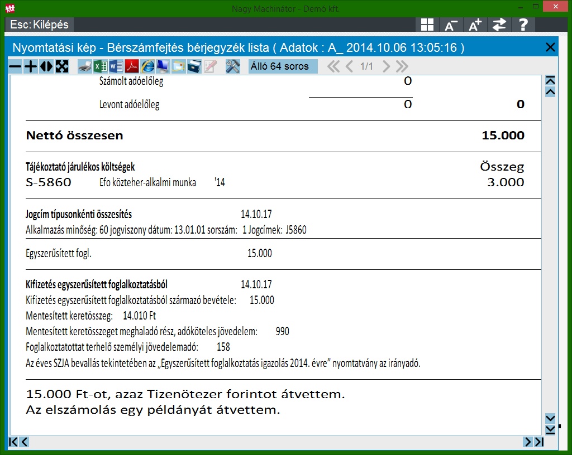572x455 pixels.
Task: Click the swap arrows icon
Action: [x=499, y=25]
